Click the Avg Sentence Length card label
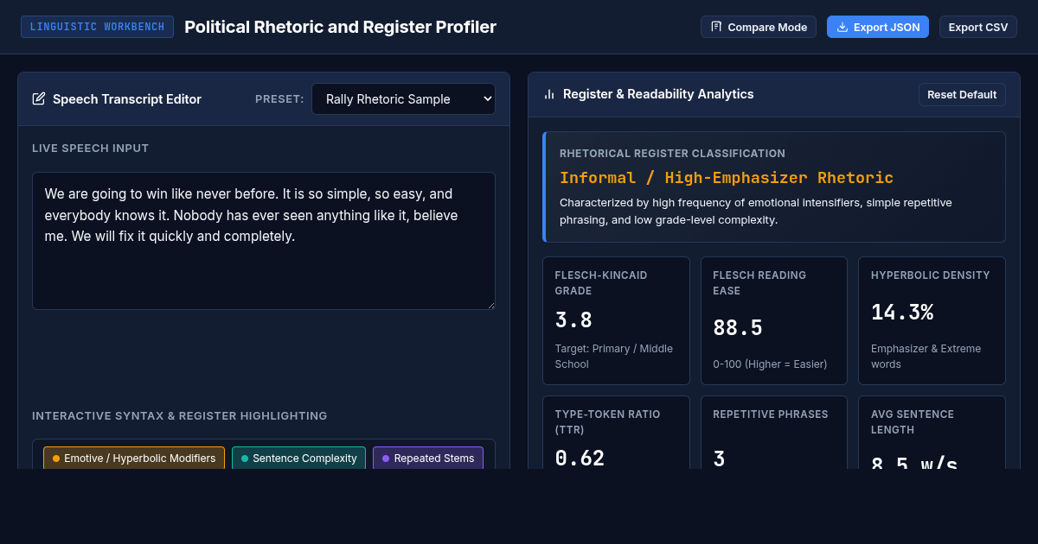The image size is (1038, 544). [x=913, y=422]
